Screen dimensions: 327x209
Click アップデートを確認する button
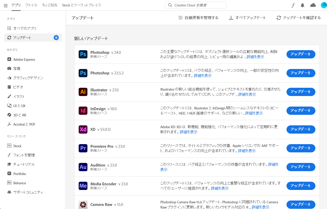point(299,18)
